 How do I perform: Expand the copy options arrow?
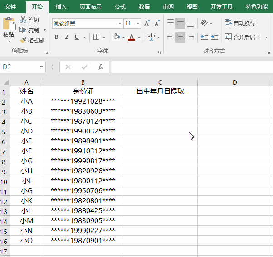[x=45, y=30]
